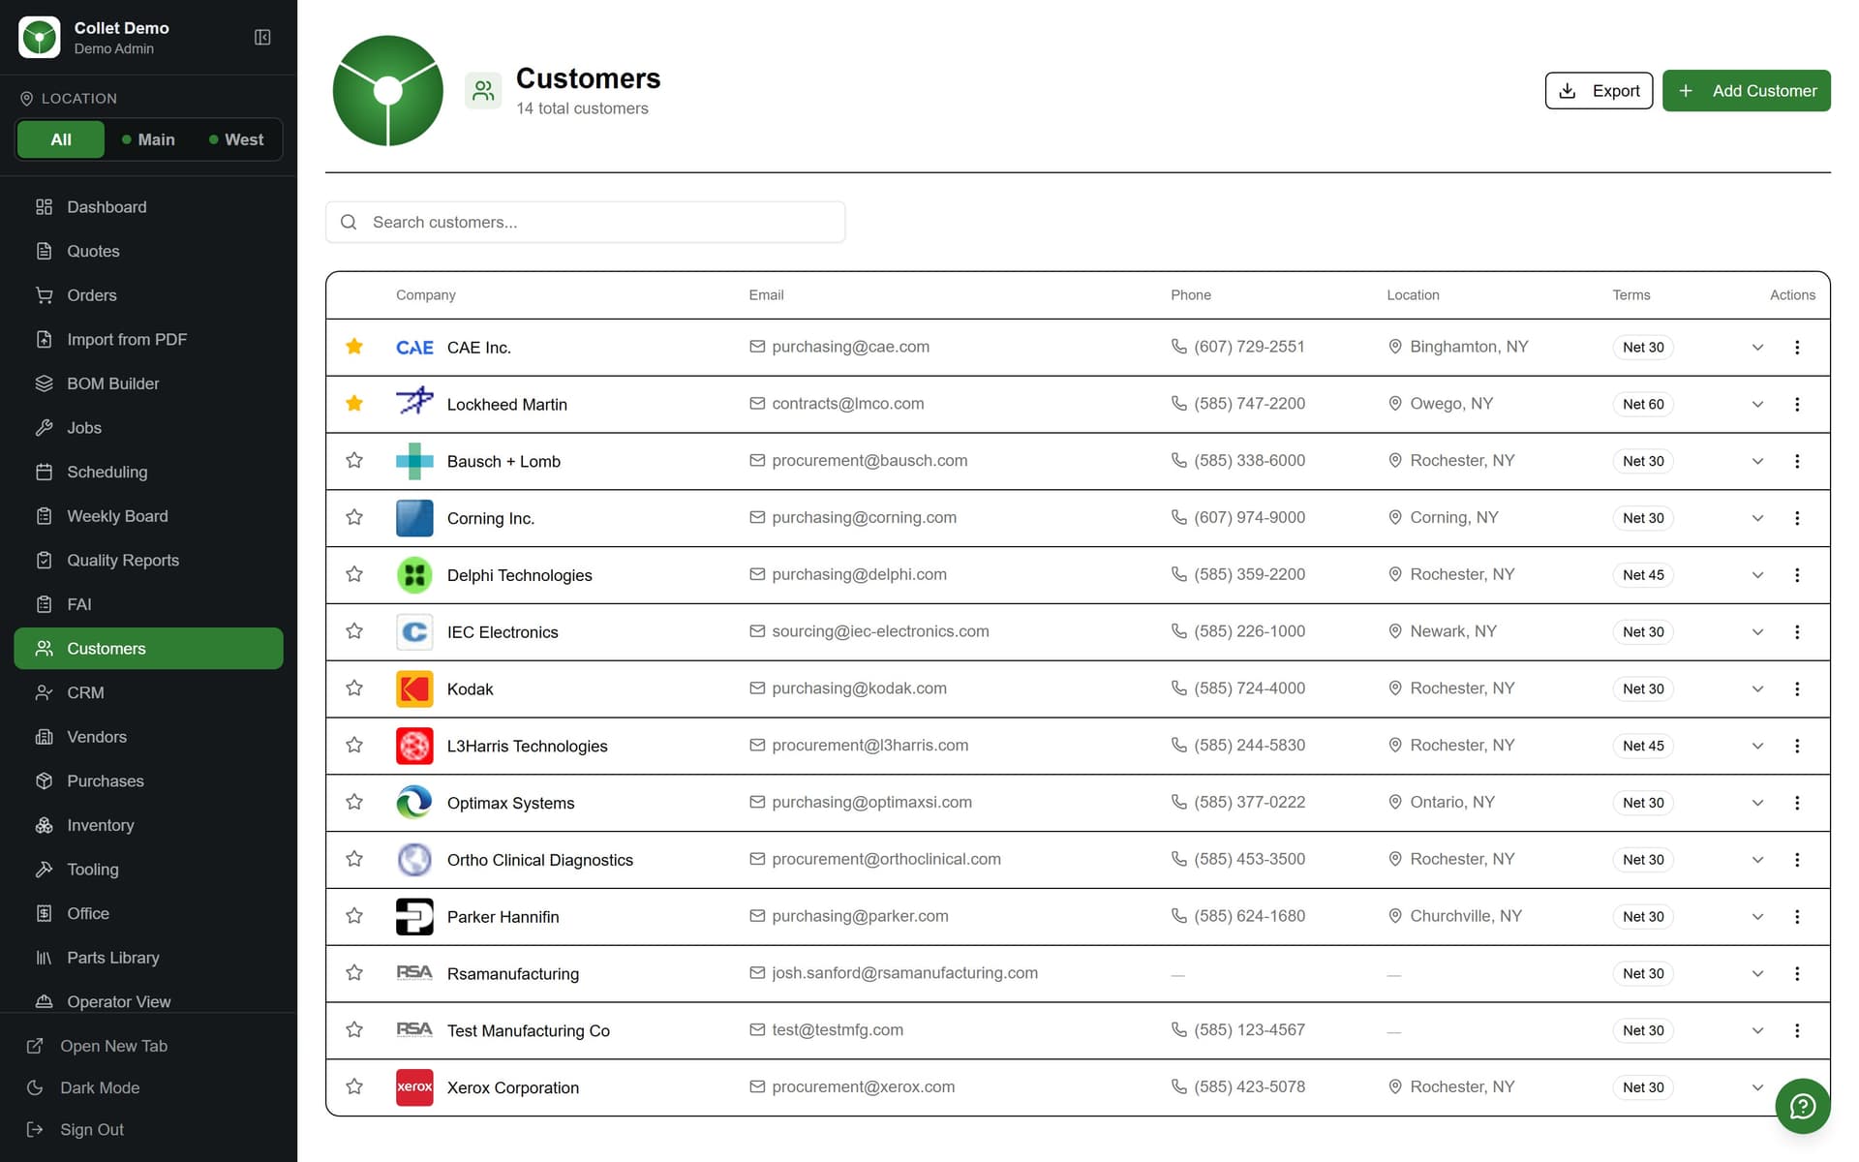1859x1162 pixels.
Task: Click the email icon for purchasing@cae.com
Action: (x=757, y=347)
